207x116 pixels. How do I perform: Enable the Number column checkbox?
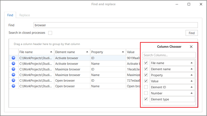click(x=146, y=93)
